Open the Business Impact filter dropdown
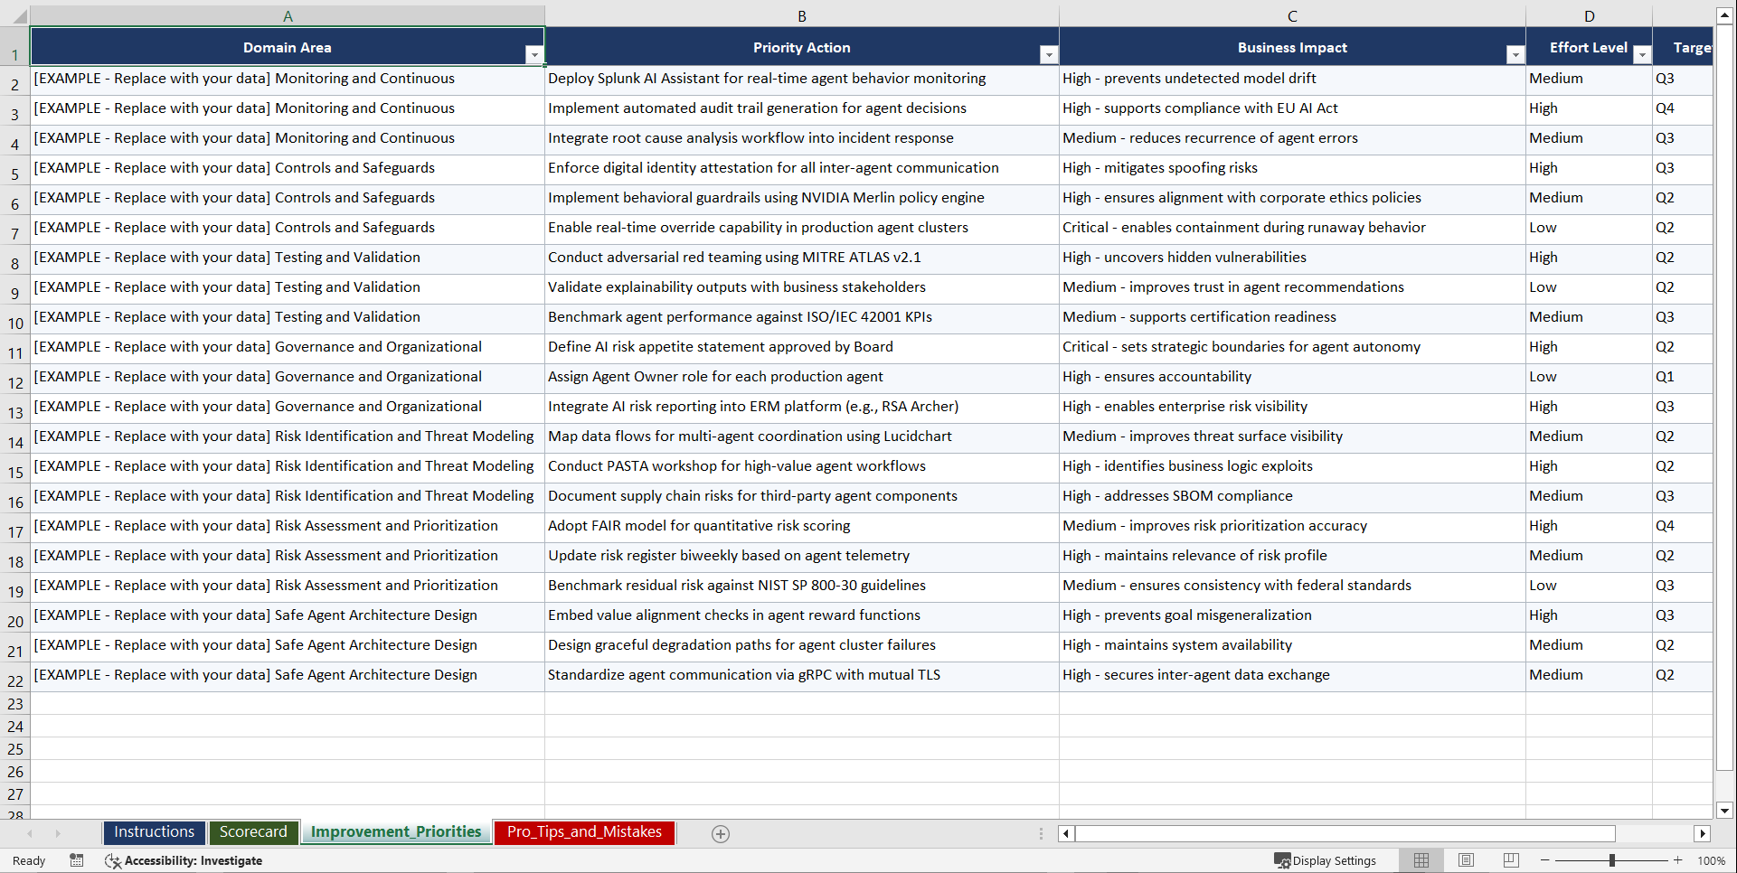This screenshot has width=1737, height=873. [1515, 54]
